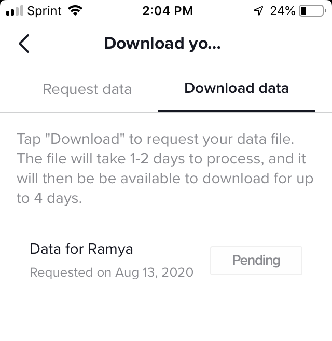Tap the Requested on Aug 13, 2020 text
The image size is (332, 341).
(112, 272)
